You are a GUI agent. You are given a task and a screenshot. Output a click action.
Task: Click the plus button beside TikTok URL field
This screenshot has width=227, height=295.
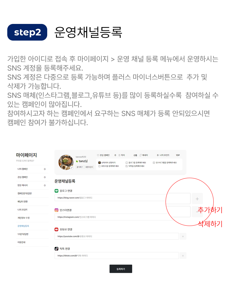(183, 256)
